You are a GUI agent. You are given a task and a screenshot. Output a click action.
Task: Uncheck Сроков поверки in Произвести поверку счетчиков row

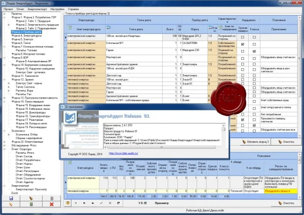pyautogui.click(x=243, y=120)
